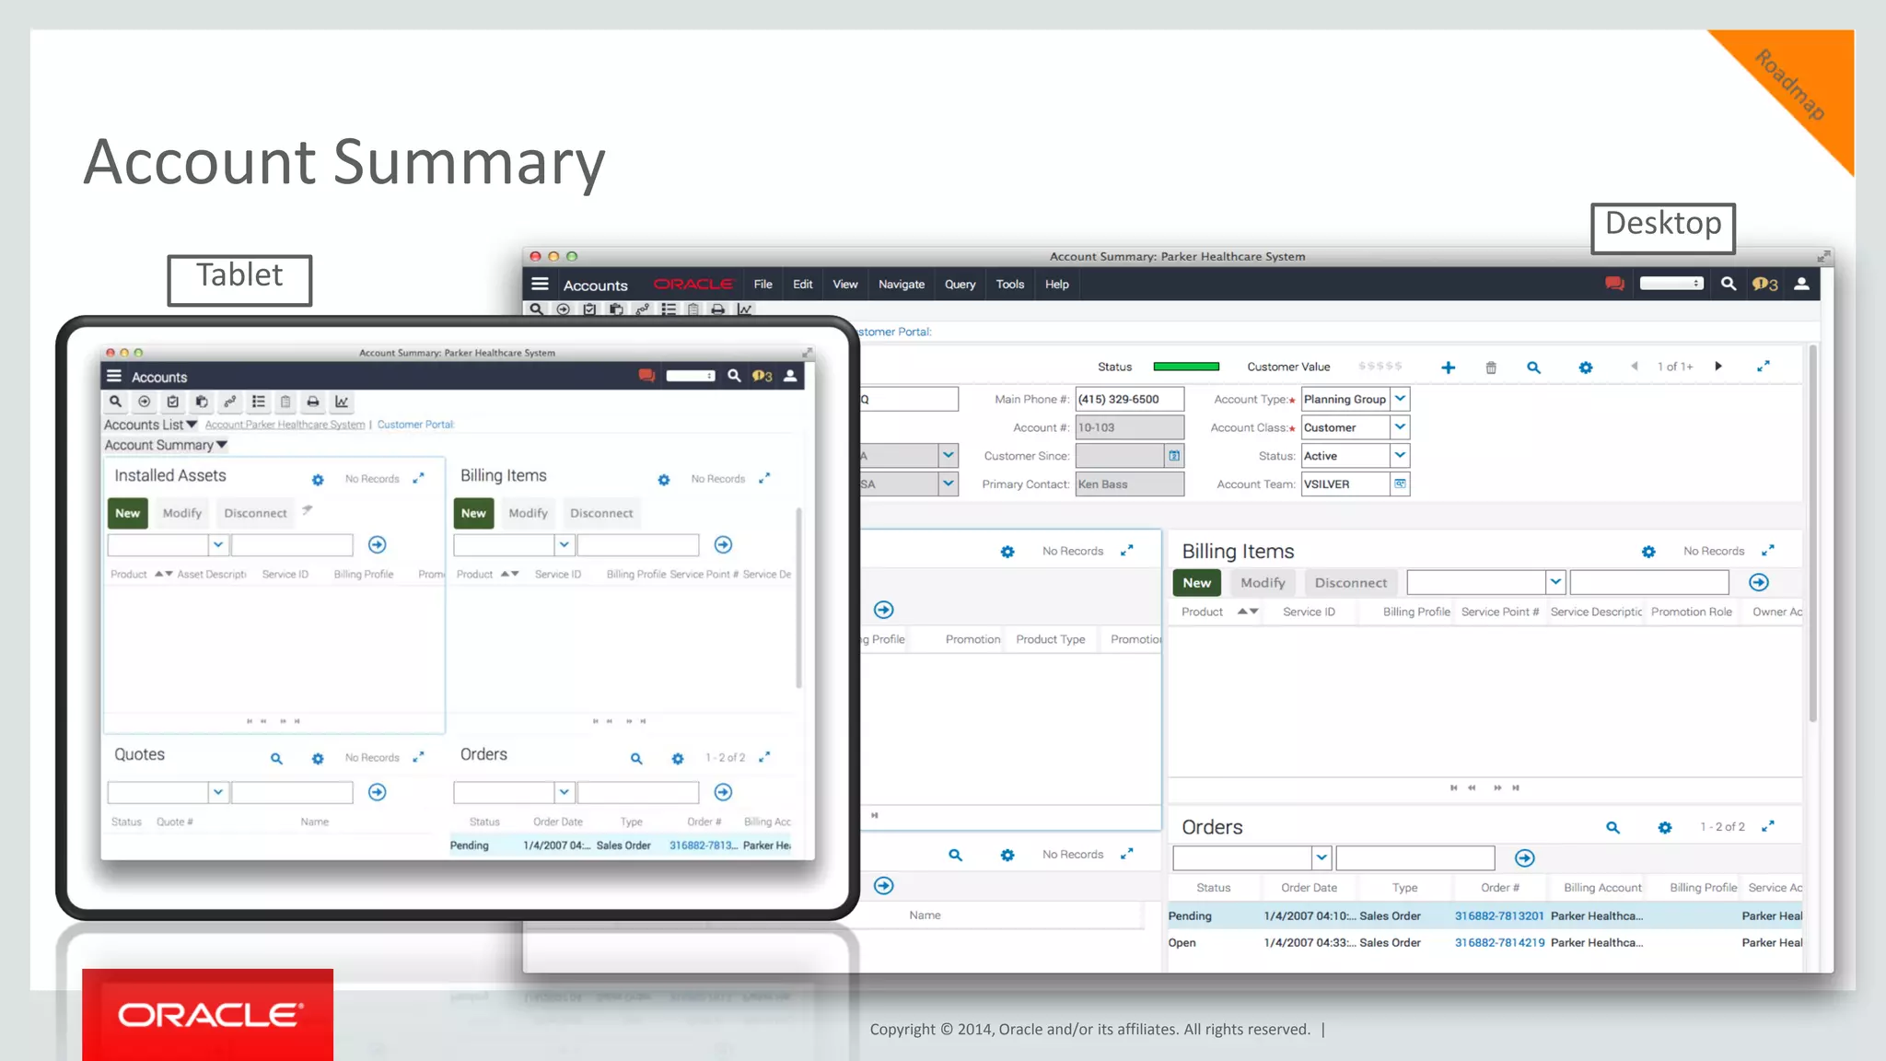This screenshot has width=1886, height=1061.
Task: Click Primary Contact Ken Bass field
Action: pyautogui.click(x=1130, y=484)
